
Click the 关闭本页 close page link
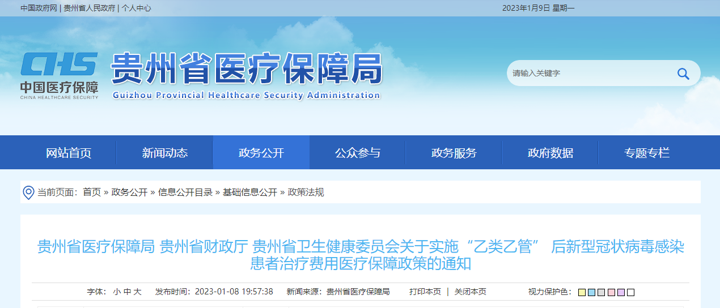tap(470, 292)
